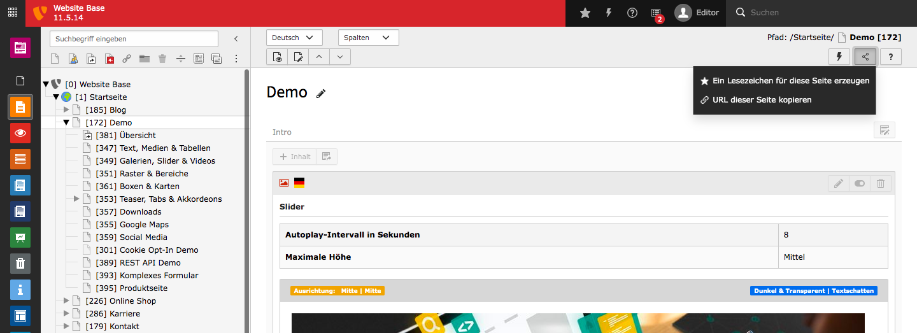Click the TYPO3 logo in top bar
The image size is (917, 333).
pos(40,13)
